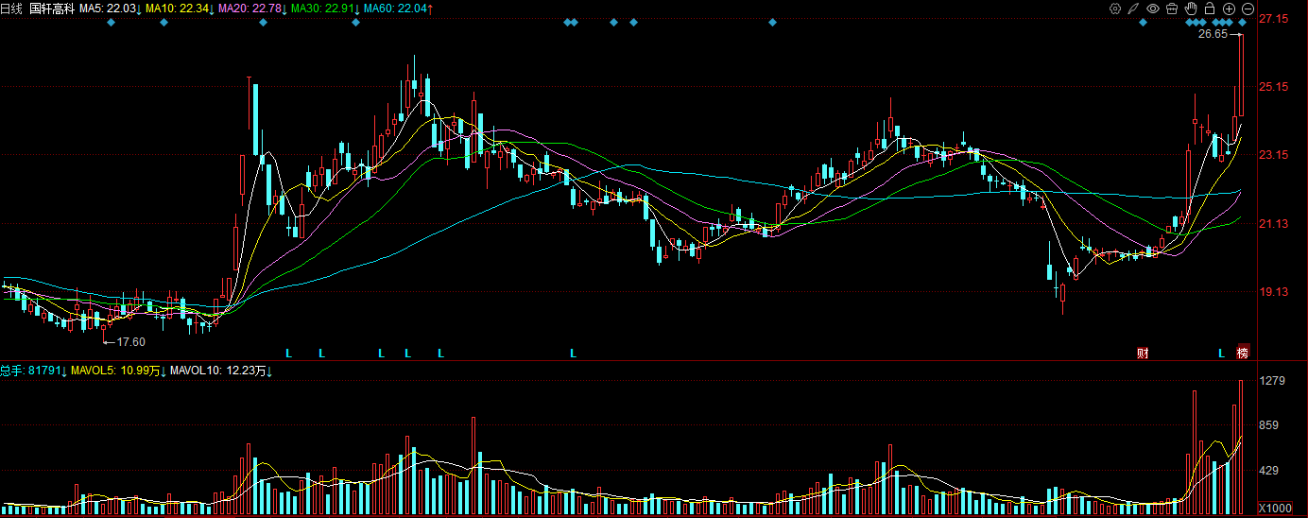Click the MAVOL5: 10.99万 label
1308x518 pixels.
(118, 371)
